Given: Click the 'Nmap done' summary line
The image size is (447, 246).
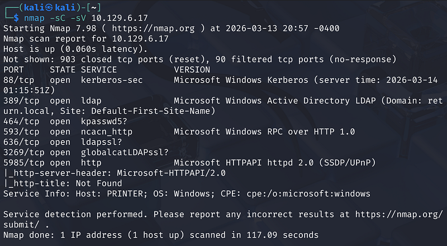Looking at the screenshot, I should [161, 235].
